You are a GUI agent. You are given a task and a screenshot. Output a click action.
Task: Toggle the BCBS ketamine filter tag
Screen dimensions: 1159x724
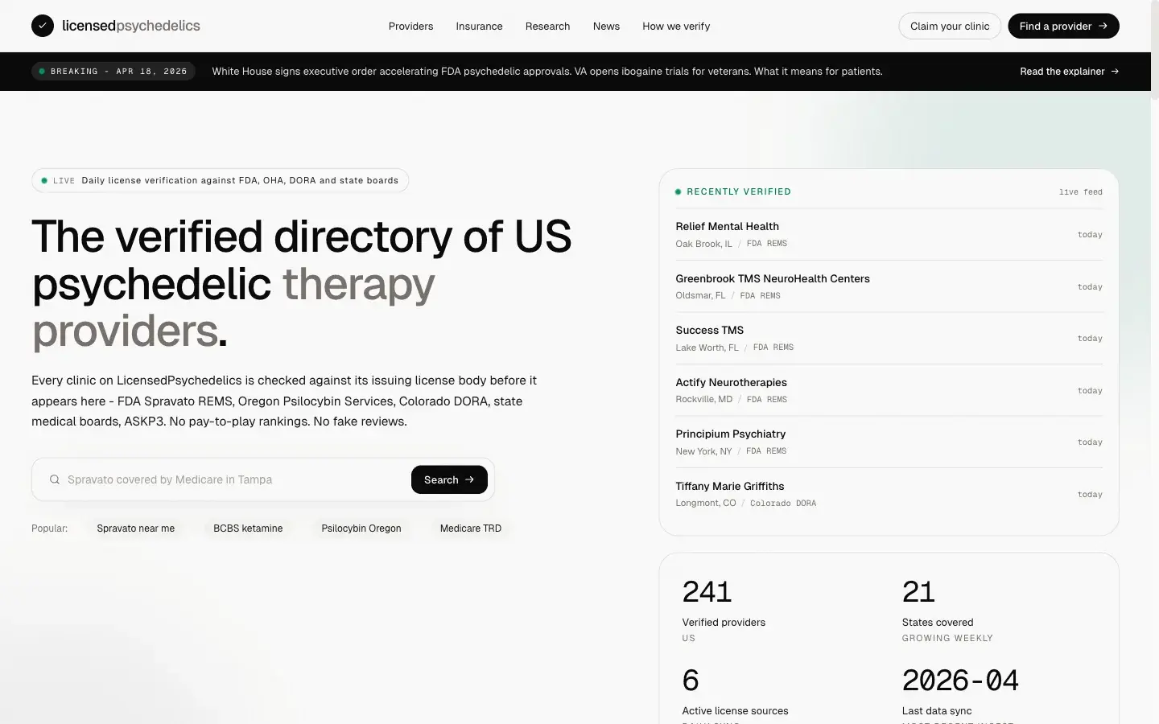tap(247, 529)
